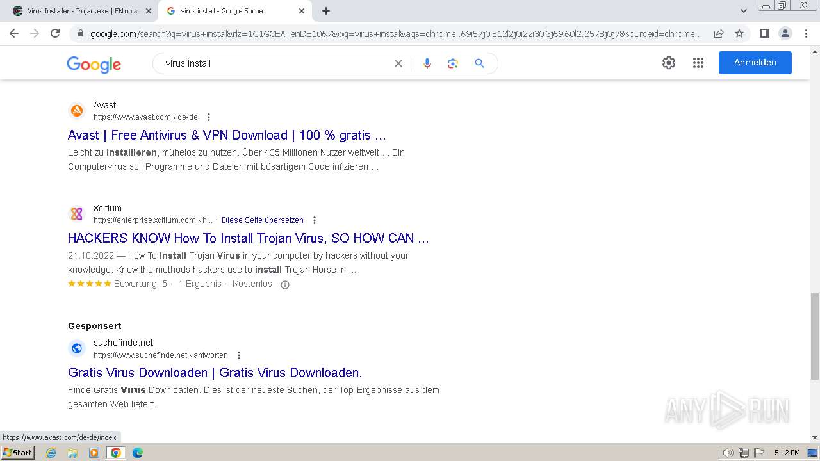Open Chrome three-dot menu
Screen dimensions: 820x461
(x=806, y=33)
